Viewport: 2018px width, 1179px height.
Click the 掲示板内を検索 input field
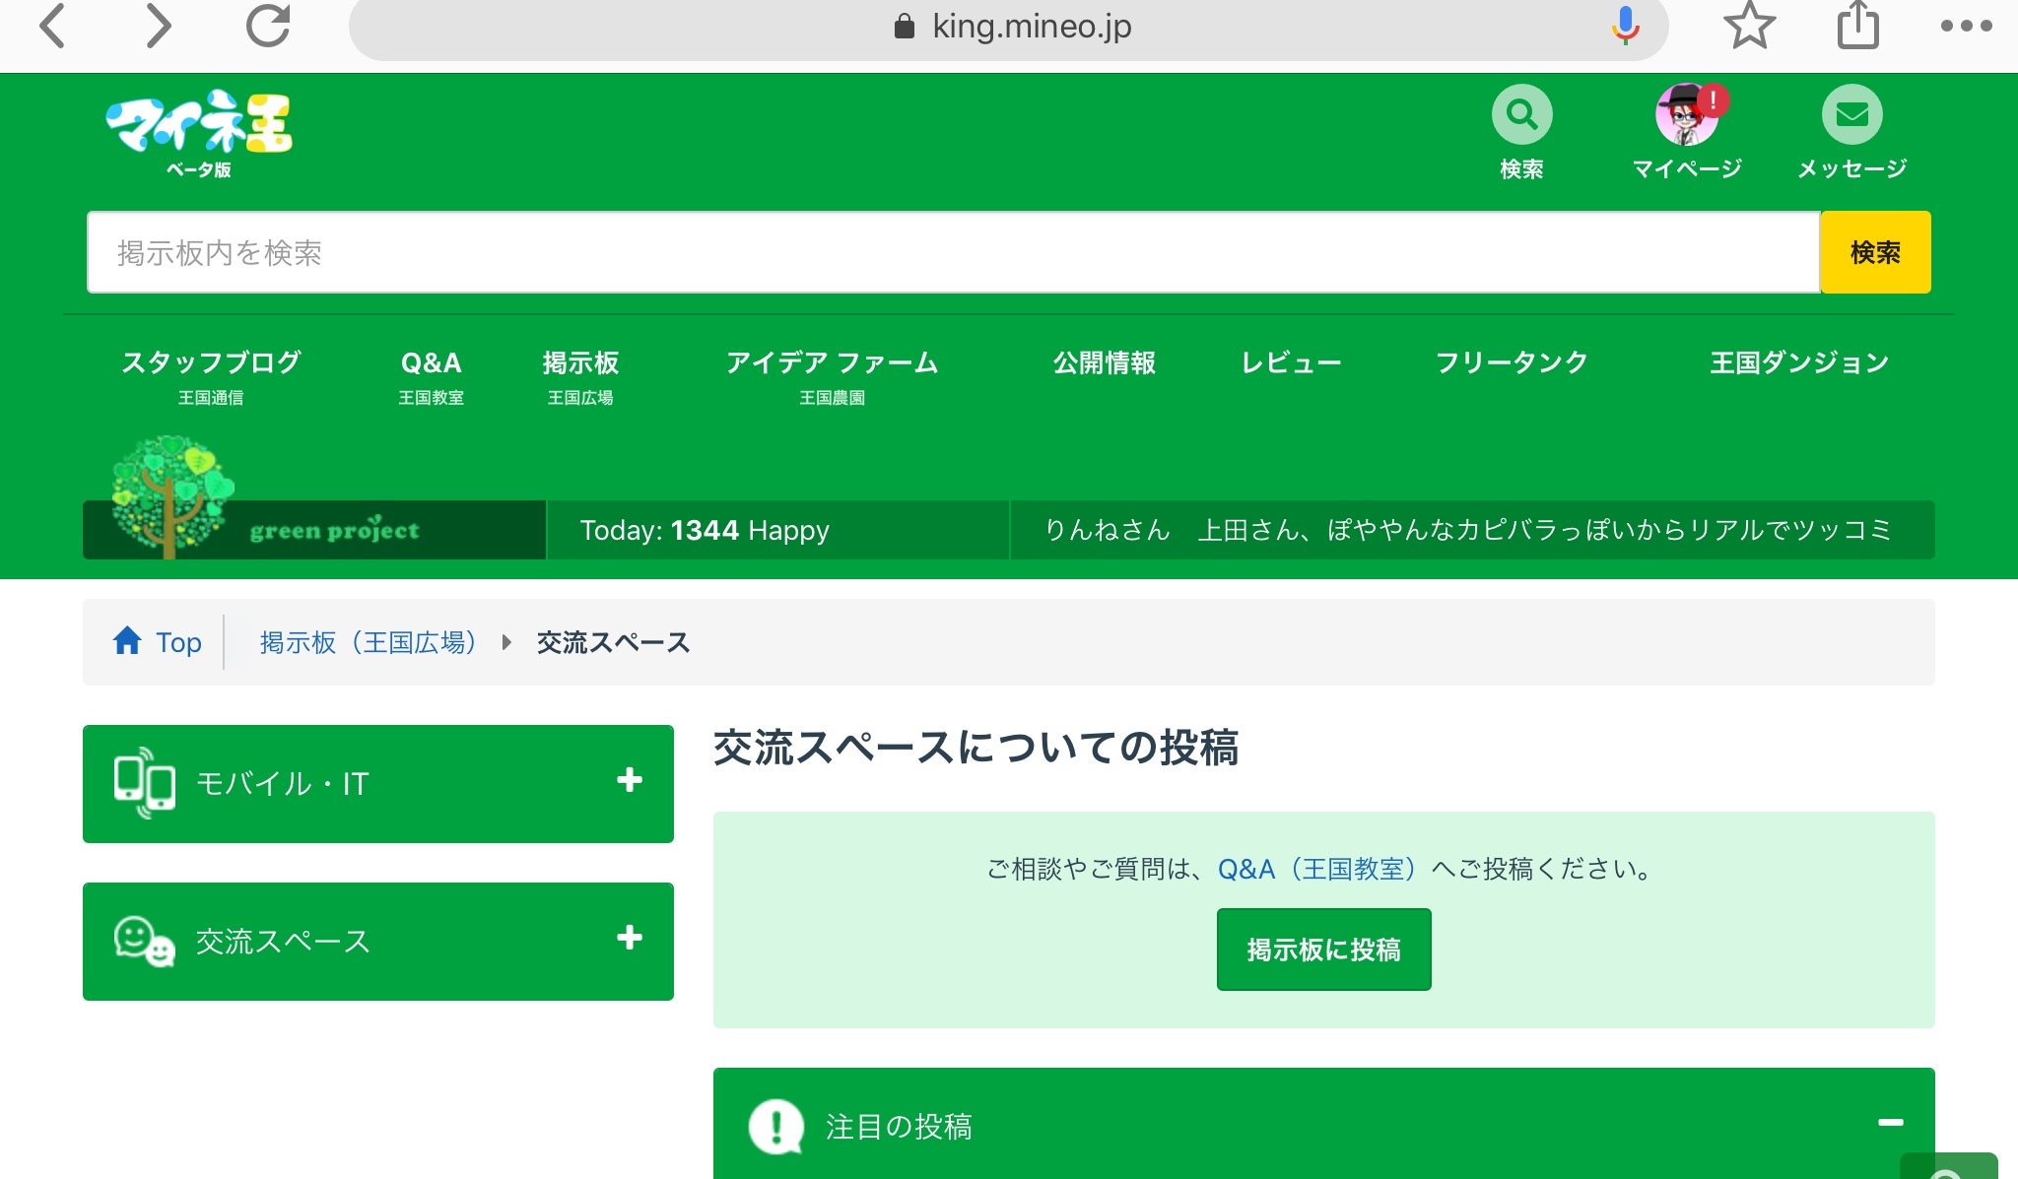coord(952,253)
